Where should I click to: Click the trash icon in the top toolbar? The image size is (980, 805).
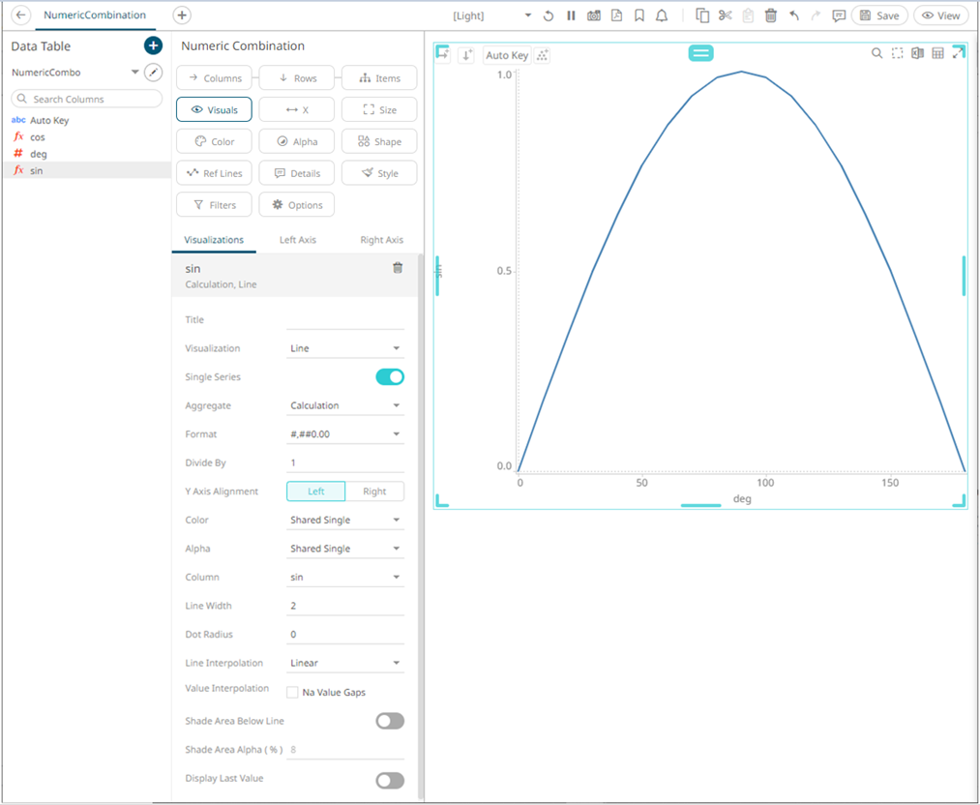(771, 15)
